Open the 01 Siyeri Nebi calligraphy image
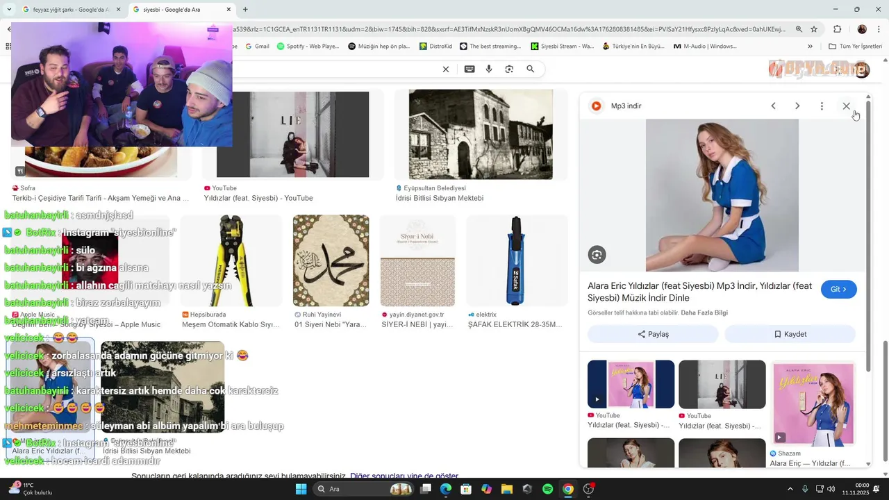The width and height of the screenshot is (889, 500). pos(331,260)
